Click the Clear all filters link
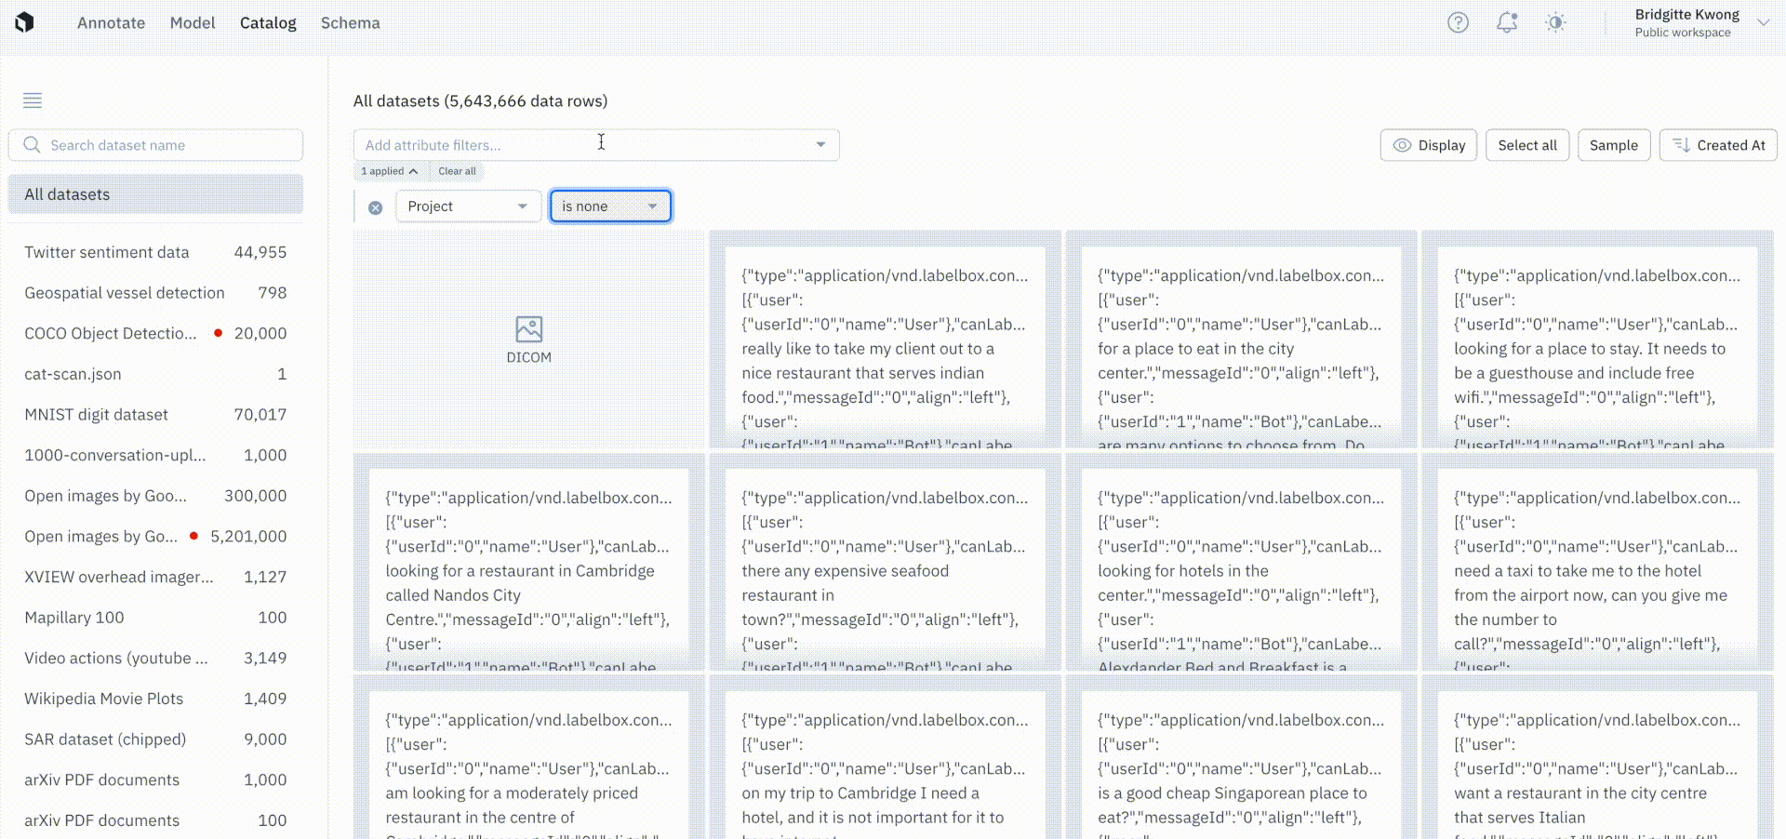 pos(457,171)
